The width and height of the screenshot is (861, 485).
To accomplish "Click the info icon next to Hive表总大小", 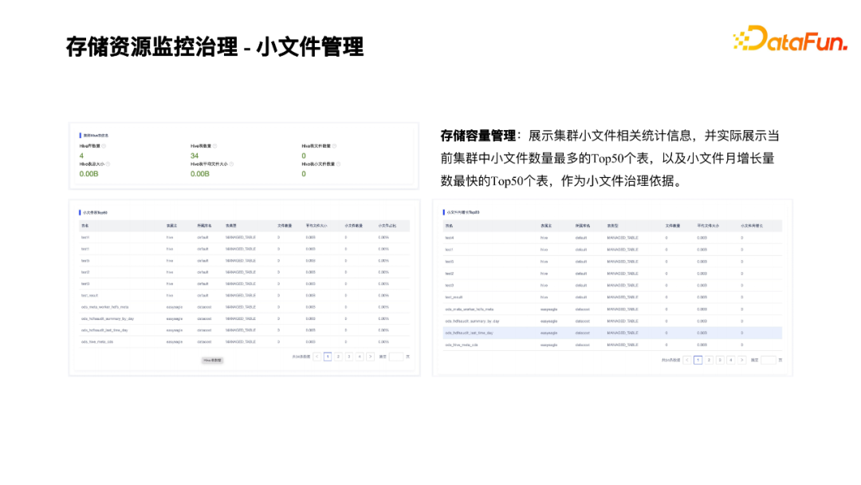I will tap(108, 163).
